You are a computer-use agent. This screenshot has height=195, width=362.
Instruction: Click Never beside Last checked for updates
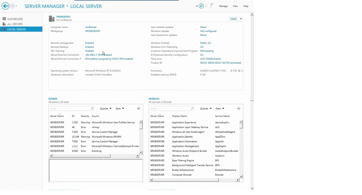coord(203,35)
